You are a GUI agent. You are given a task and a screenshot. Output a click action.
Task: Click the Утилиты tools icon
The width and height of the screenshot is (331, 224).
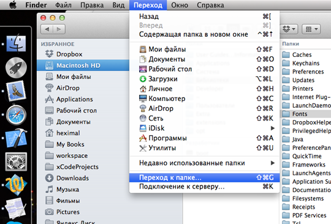(143, 148)
